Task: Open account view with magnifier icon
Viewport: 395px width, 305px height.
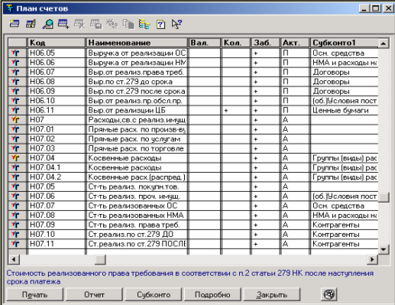Action: [x=47, y=24]
